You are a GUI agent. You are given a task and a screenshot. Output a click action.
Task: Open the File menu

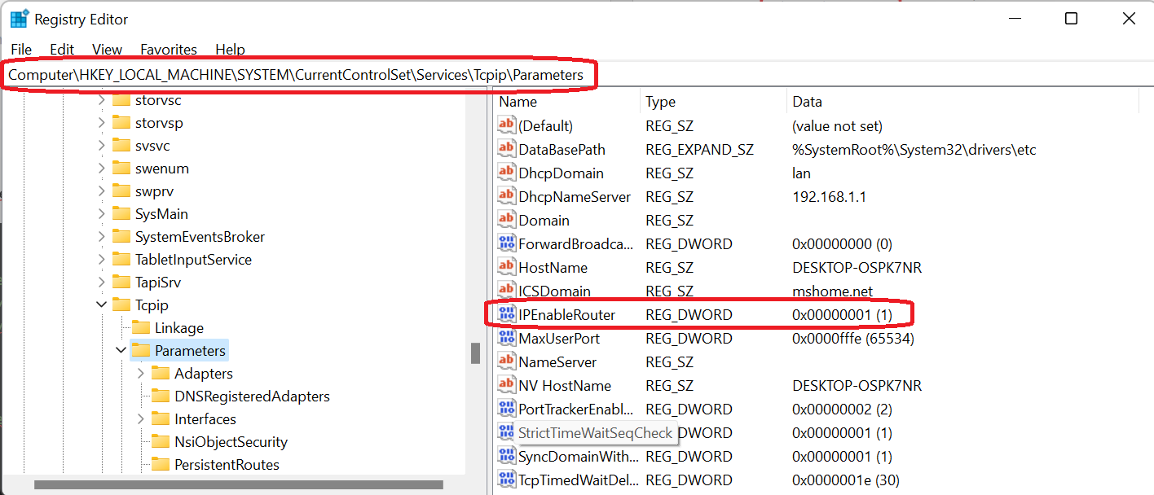click(21, 50)
